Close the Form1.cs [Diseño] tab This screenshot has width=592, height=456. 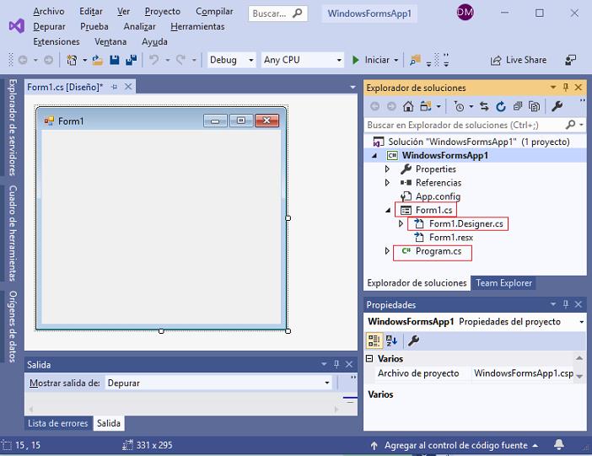tap(128, 87)
